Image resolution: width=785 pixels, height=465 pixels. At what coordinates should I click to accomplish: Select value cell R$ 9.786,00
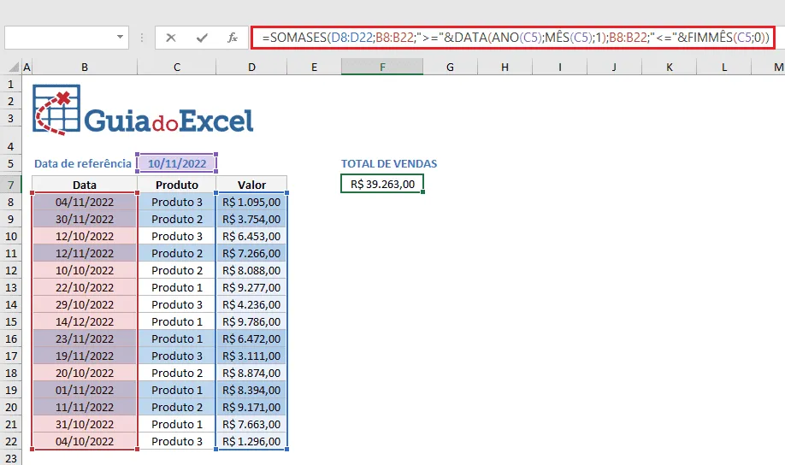pyautogui.click(x=251, y=322)
